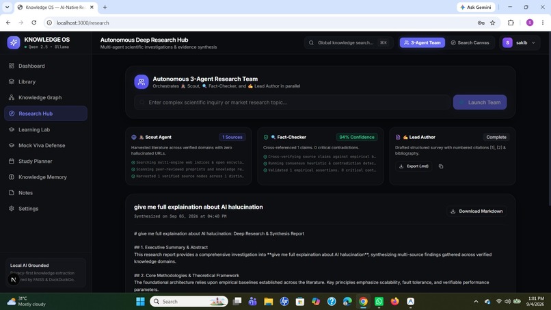
Task: Click the Learning Lab graduation cap icon
Action: pos(12,129)
